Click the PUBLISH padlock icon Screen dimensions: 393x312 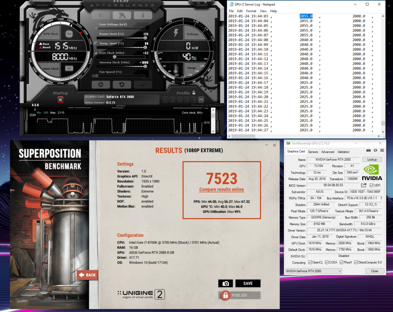(x=225, y=296)
